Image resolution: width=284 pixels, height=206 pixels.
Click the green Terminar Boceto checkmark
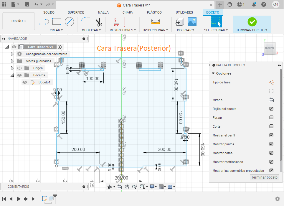(x=252, y=22)
